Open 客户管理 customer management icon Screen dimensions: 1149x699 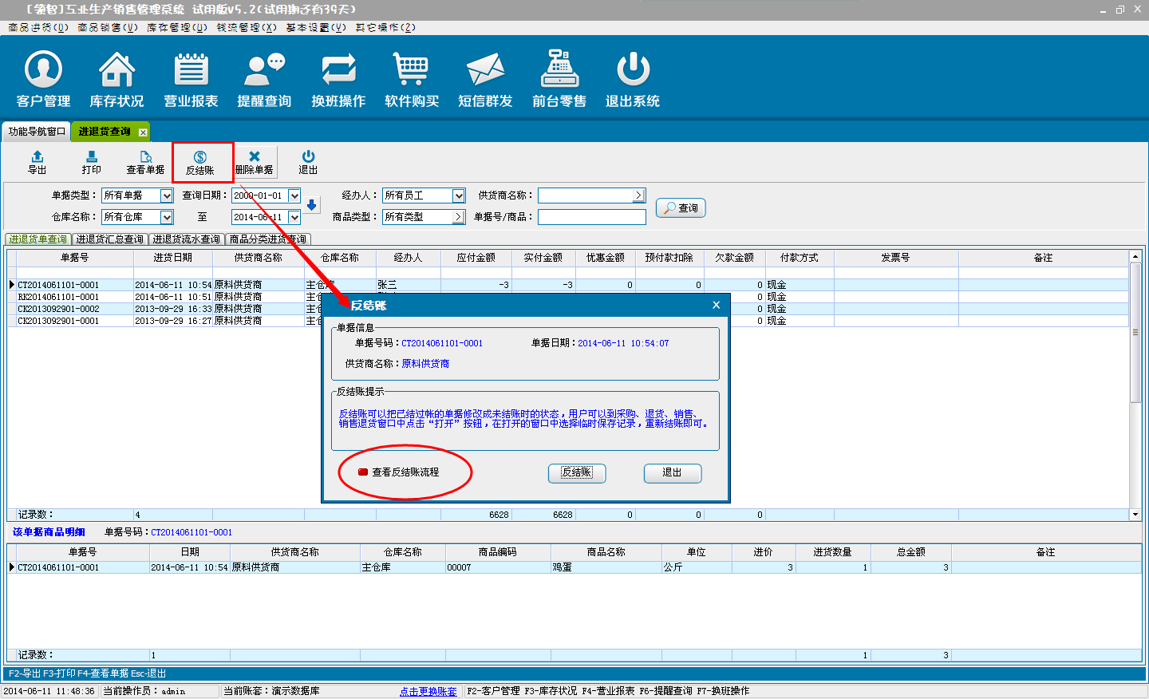[43, 79]
